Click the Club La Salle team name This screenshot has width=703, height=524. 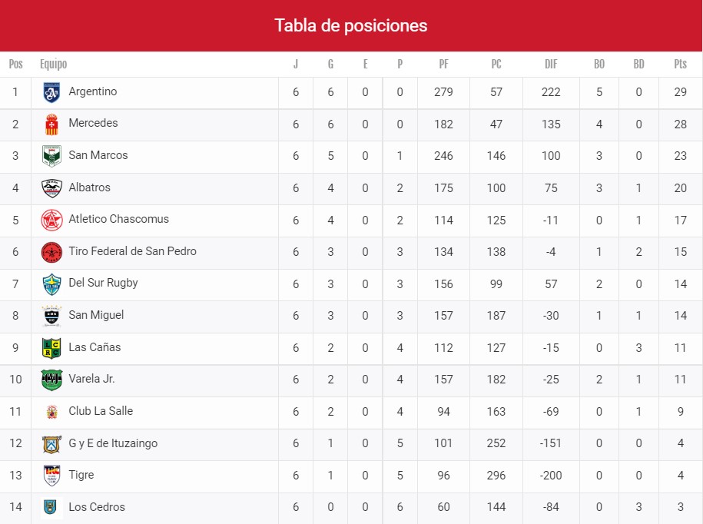click(x=101, y=411)
